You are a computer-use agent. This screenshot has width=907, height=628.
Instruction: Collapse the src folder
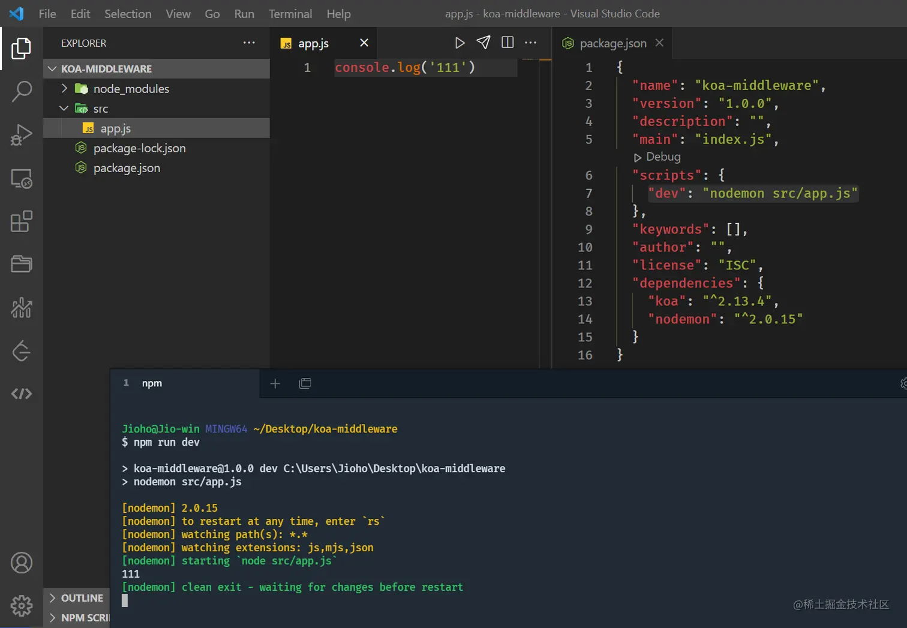click(157, 109)
